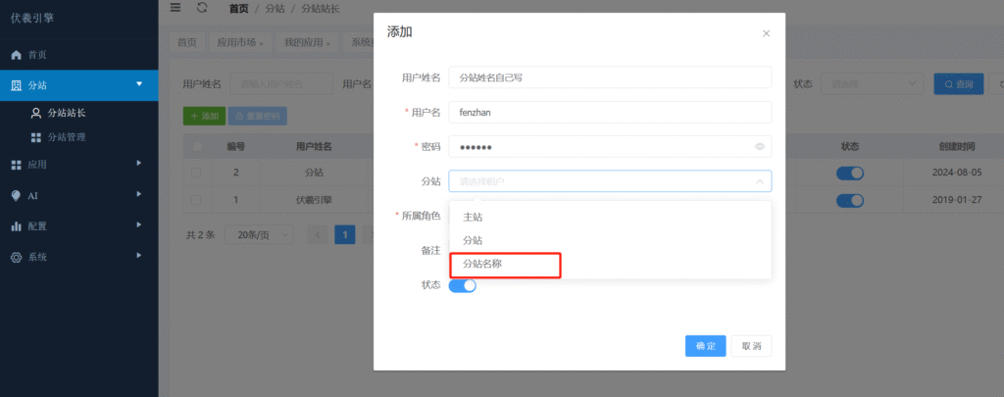Open the 20条/页 page size dropdown
The width and height of the screenshot is (1004, 397).
(259, 235)
